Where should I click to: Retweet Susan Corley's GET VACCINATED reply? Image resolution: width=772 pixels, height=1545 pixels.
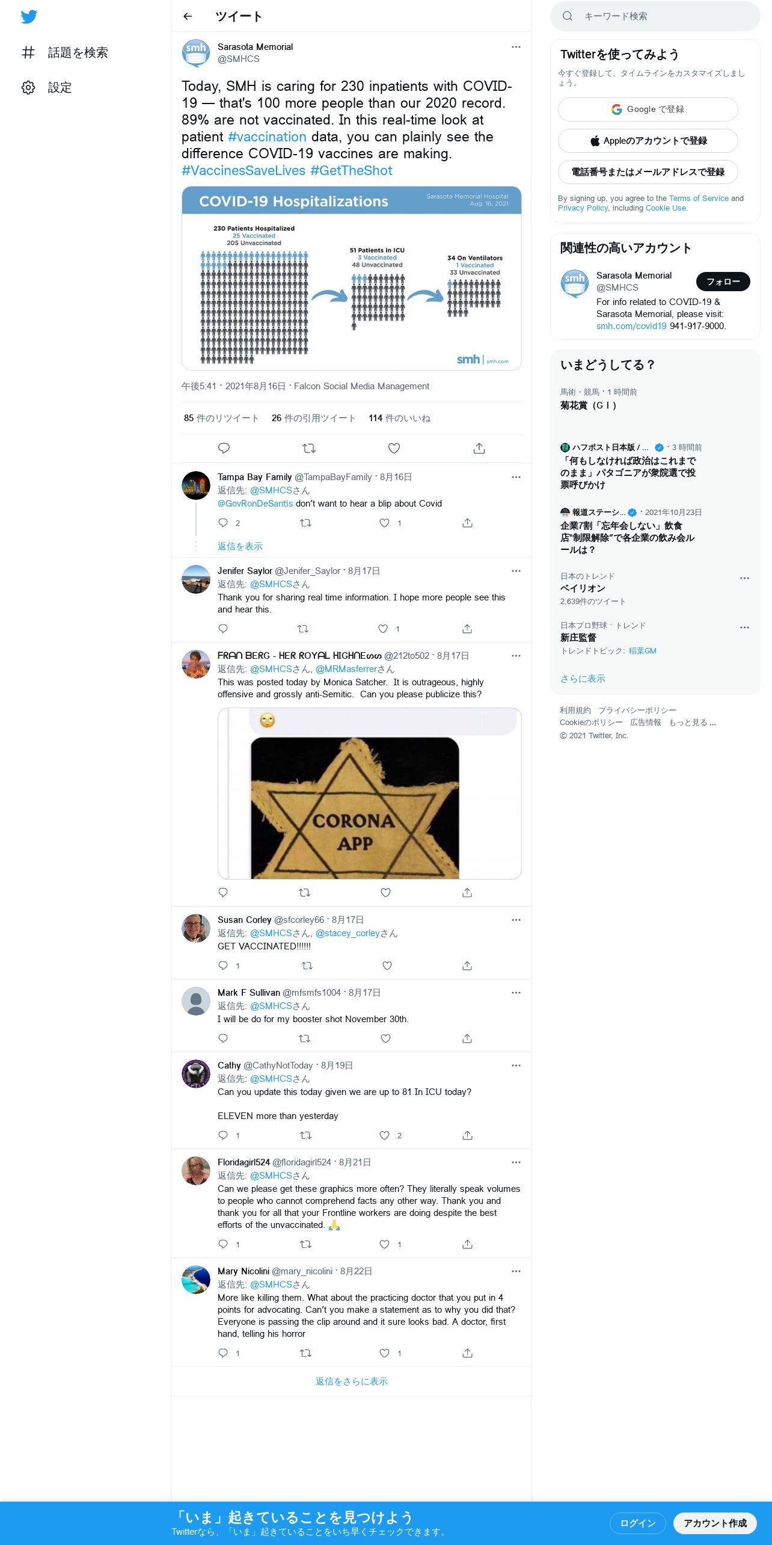pos(307,966)
